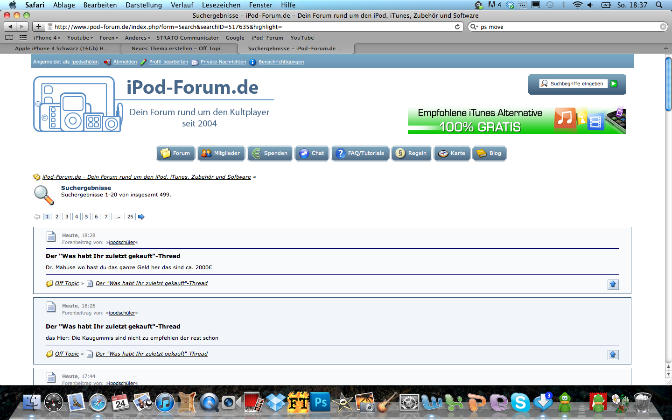Open the Blog navigation button
Image resolution: width=672 pixels, height=420 pixels.
(490, 153)
